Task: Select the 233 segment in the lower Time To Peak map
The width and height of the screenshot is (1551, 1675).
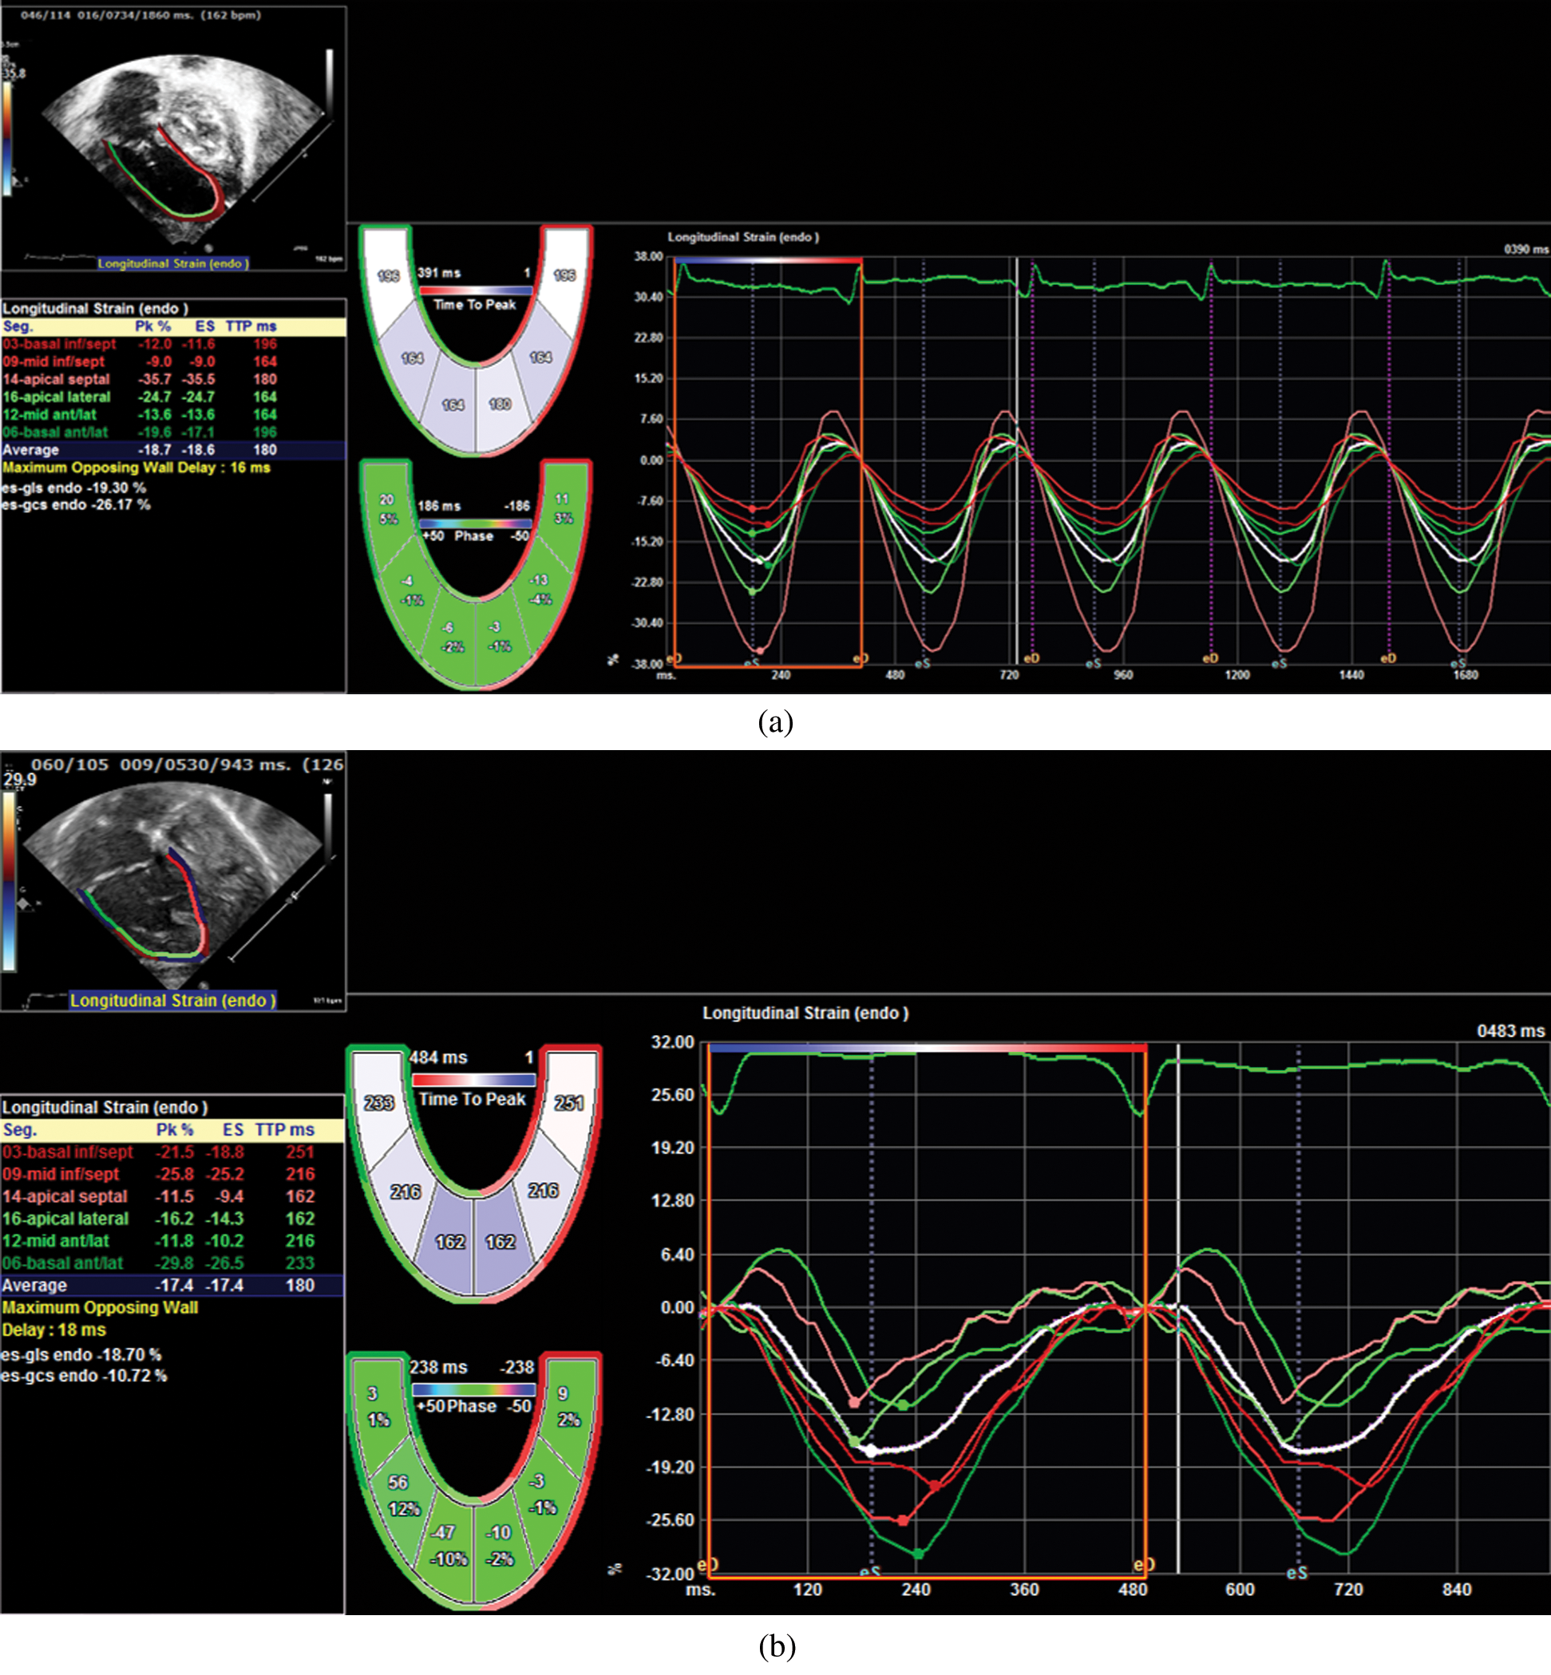Action: click(378, 1103)
